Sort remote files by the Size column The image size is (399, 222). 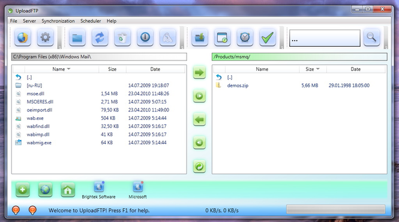click(x=313, y=69)
